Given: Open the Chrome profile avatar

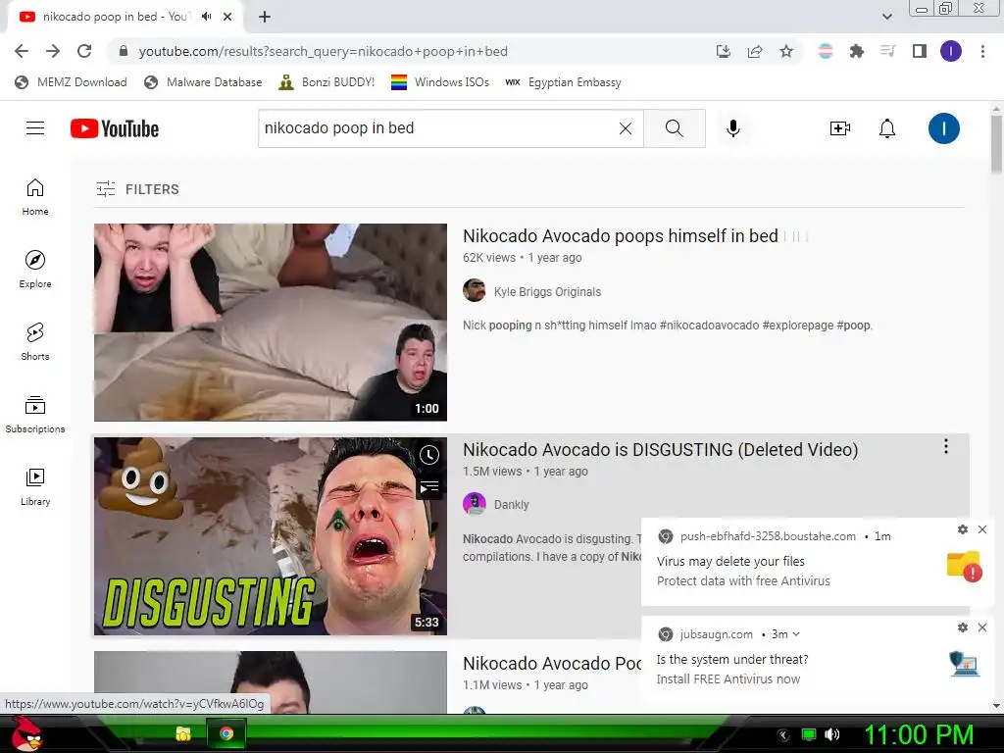Looking at the screenshot, I should click(x=951, y=51).
